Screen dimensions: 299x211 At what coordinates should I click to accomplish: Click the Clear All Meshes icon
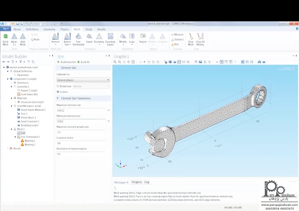[x=200, y=37]
